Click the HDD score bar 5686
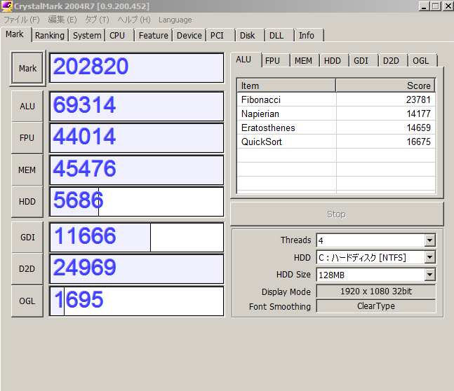 137,202
